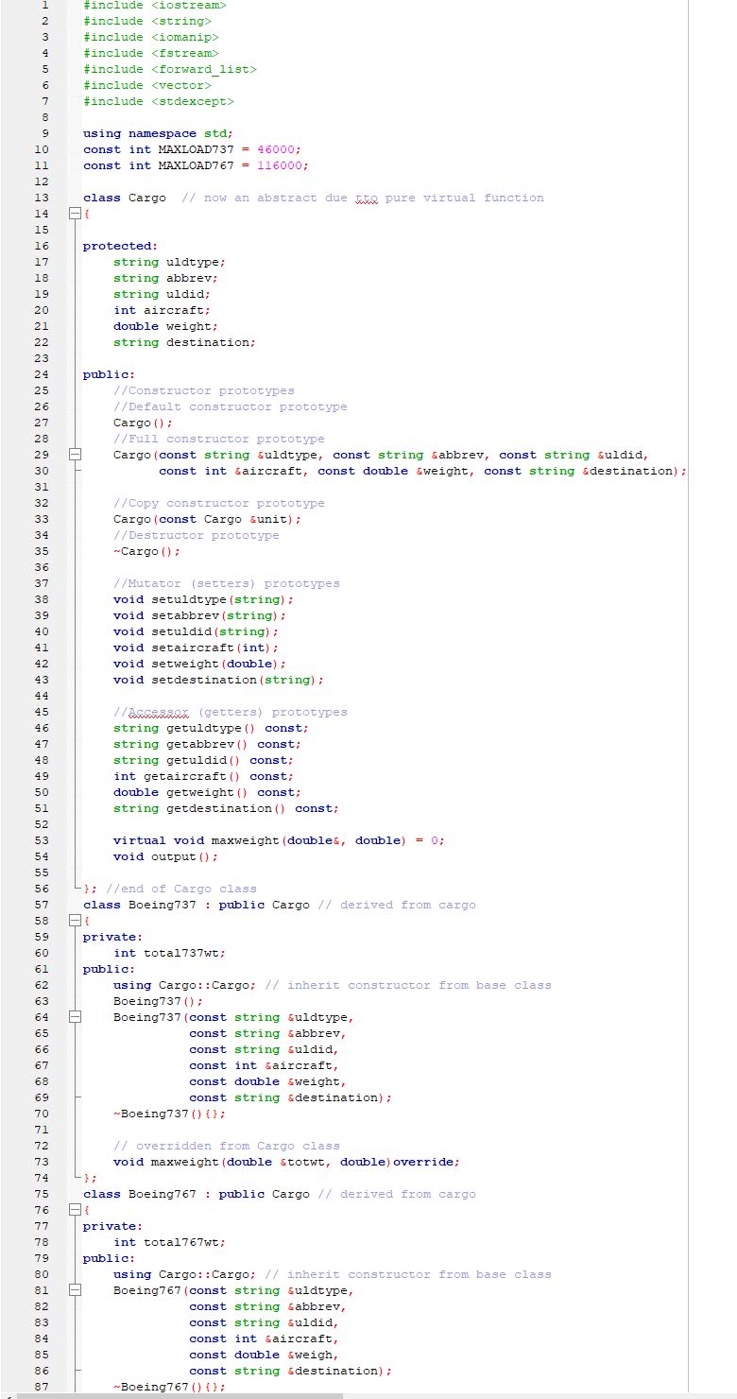Screen dimensions: 737x1399
Task: Click the horizontal scrollbar thumb at the bottom
Action: [180, 1395]
